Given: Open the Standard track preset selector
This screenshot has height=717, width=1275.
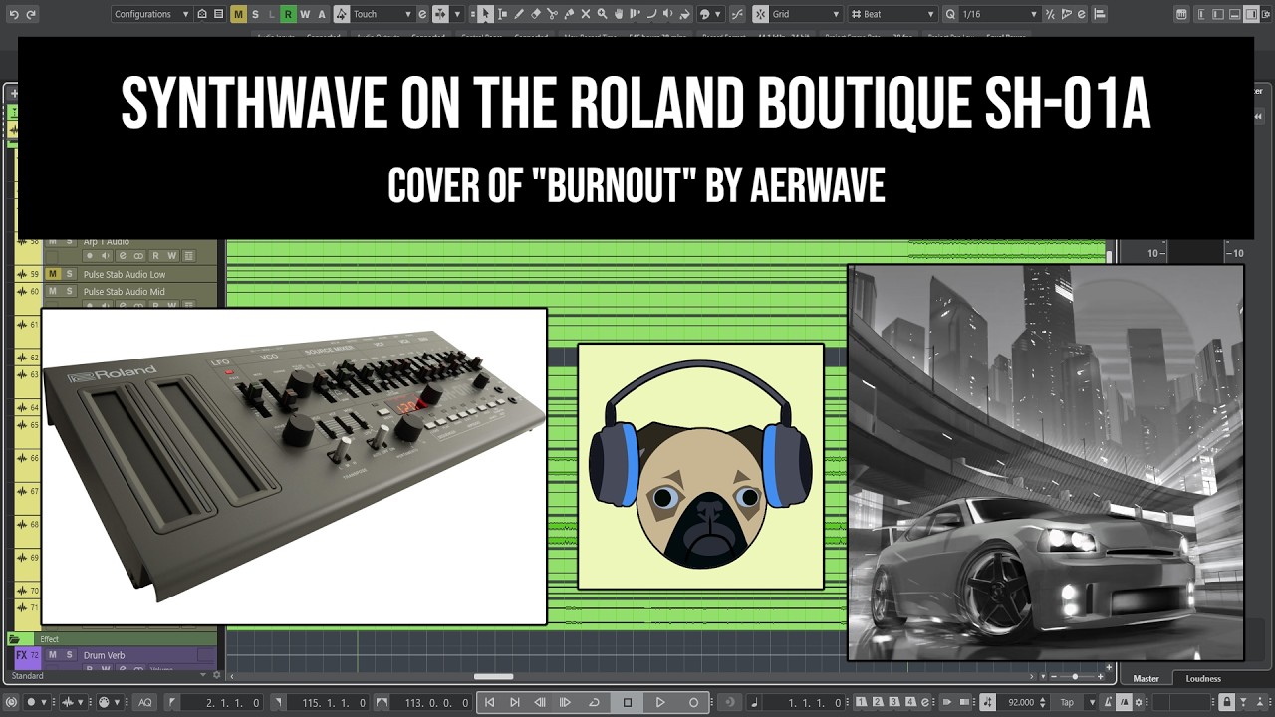Looking at the screenshot, I should tap(110, 675).
